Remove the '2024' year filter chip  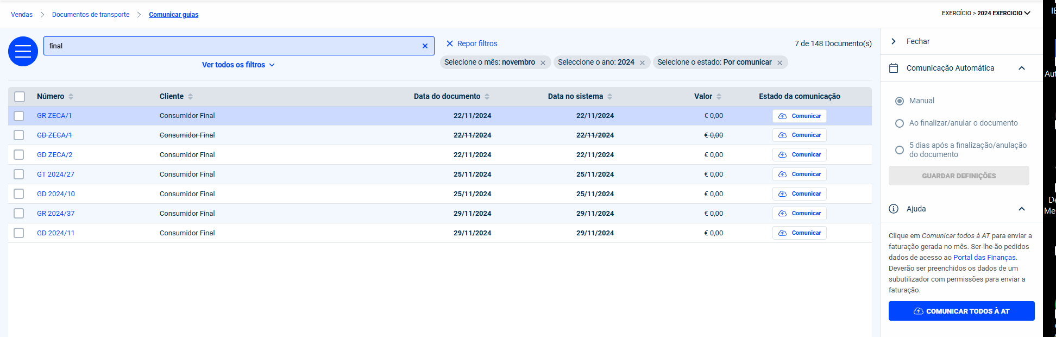642,63
